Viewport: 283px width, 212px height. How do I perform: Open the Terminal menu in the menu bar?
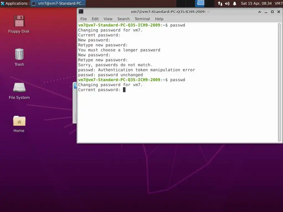pyautogui.click(x=142, y=19)
